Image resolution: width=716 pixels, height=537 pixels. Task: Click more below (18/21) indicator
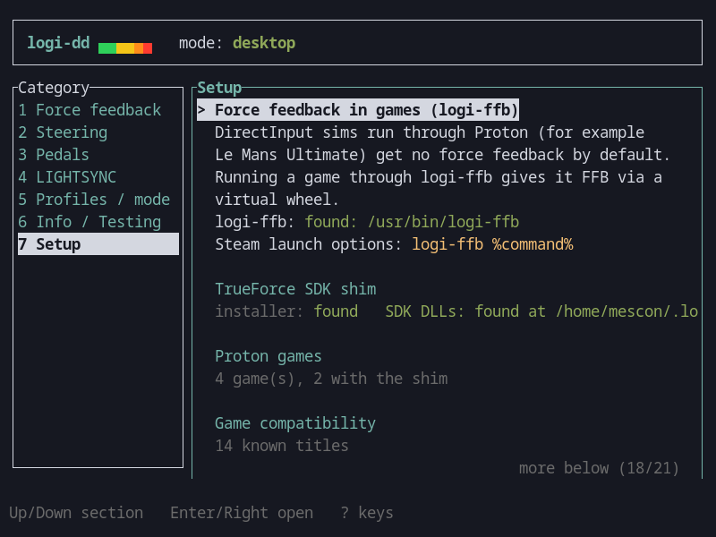click(x=599, y=468)
